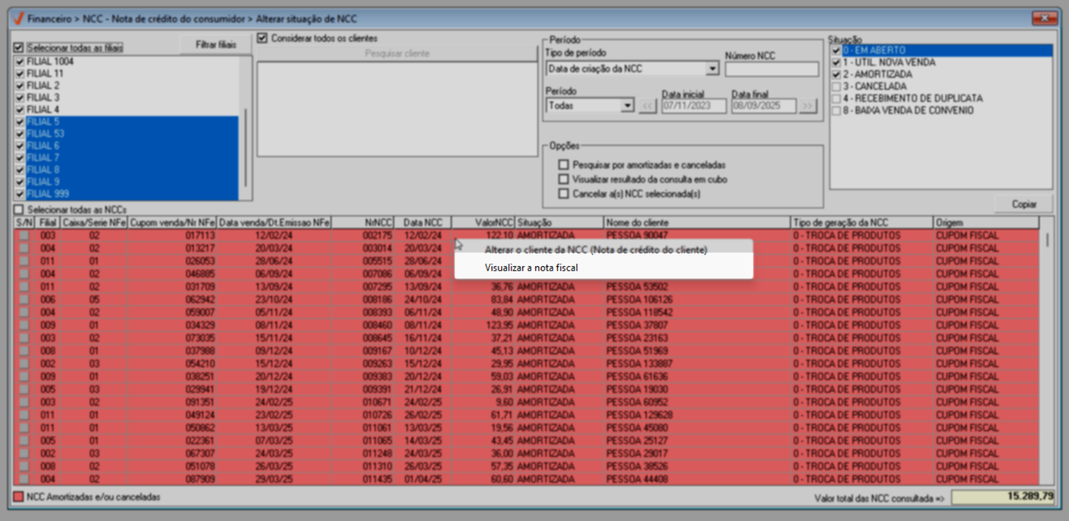Select row checkbox for cupom 017113
The width and height of the screenshot is (1069, 521).
pyautogui.click(x=24, y=235)
